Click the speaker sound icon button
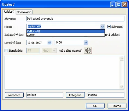129x111 pixels. (x=88, y=51)
